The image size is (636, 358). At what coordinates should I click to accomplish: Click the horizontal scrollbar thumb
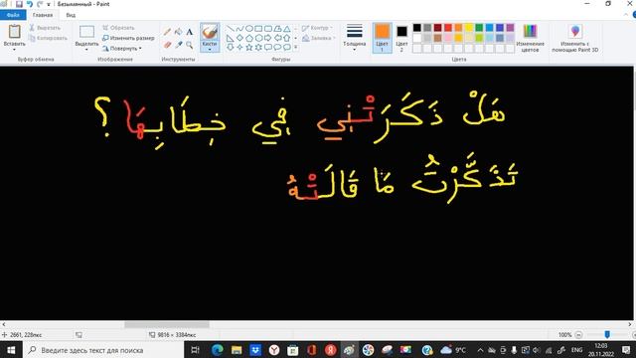pos(167,324)
